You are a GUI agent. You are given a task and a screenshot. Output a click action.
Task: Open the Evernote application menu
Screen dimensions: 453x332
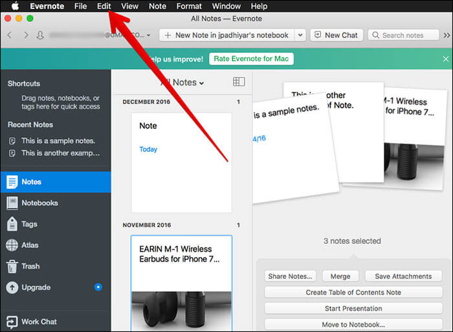pyautogui.click(x=47, y=6)
